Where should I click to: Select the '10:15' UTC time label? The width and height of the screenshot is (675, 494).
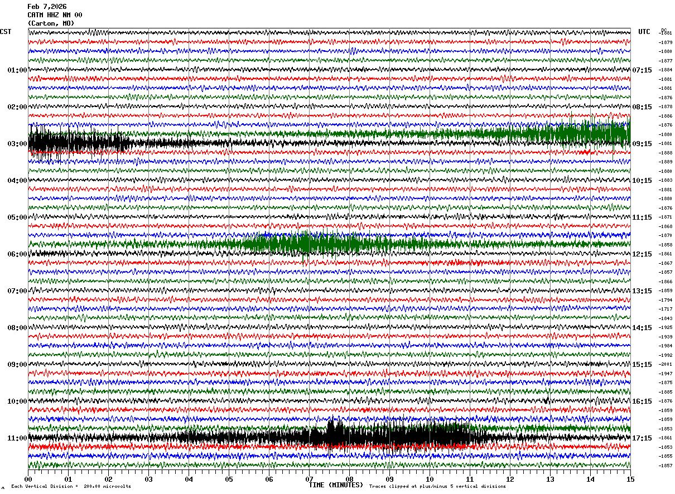click(x=642, y=181)
